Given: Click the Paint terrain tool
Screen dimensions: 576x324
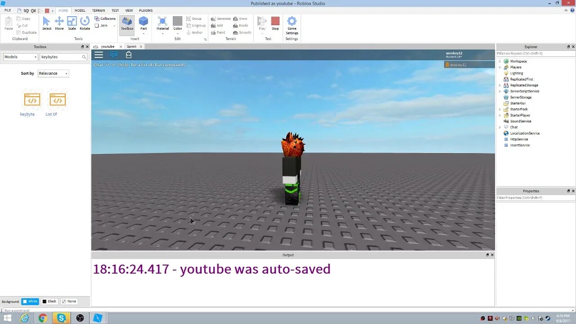Looking at the screenshot, I should pyautogui.click(x=218, y=32).
